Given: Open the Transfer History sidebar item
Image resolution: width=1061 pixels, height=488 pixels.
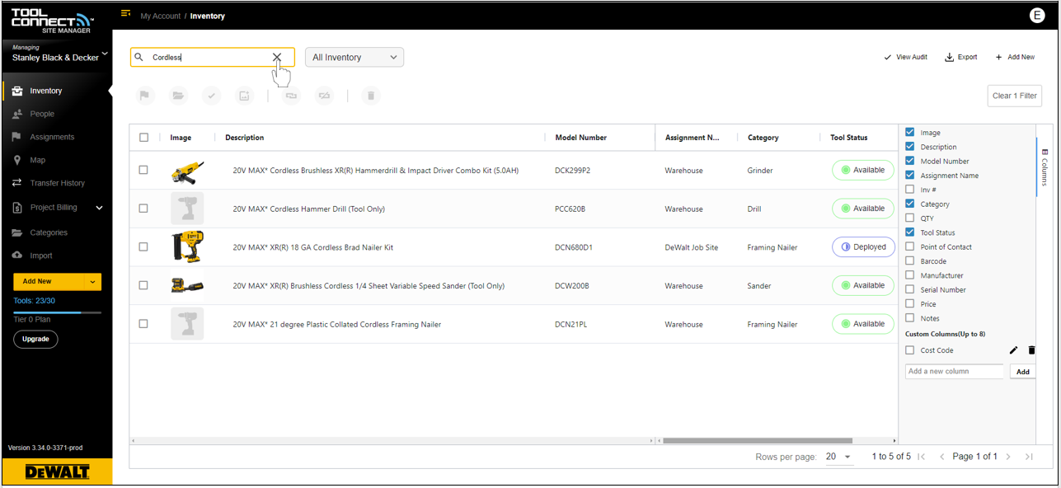Looking at the screenshot, I should [58, 183].
